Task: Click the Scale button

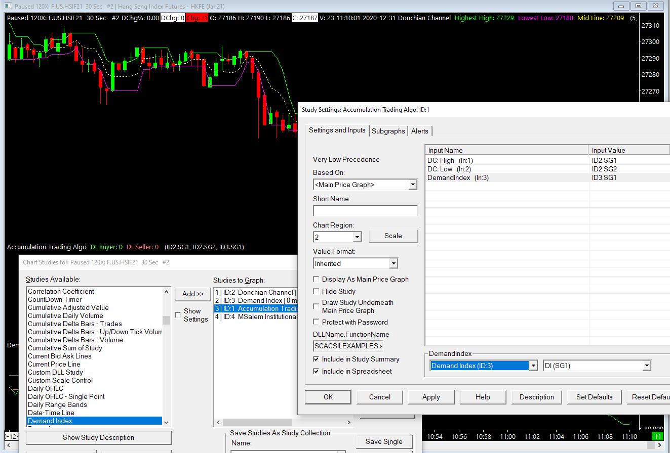Action: coord(393,236)
